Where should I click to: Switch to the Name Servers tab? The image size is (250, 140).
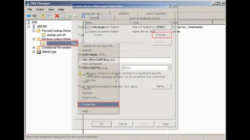click(x=92, y=14)
